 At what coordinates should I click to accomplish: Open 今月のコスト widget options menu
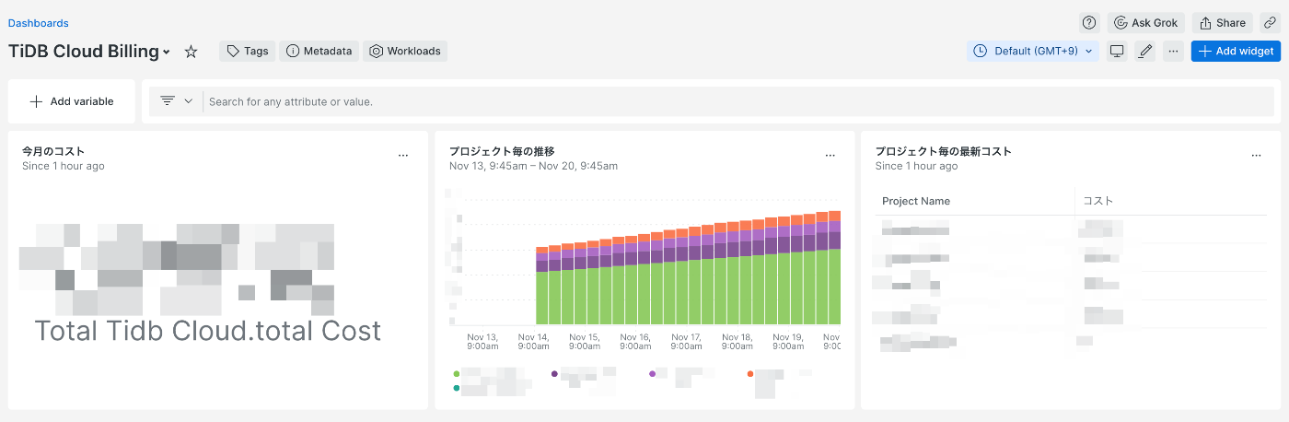pos(403,156)
